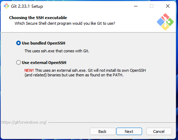Screen dimensions: 178x140
Task: Click the large Git logo in the header
Action: pyautogui.click(x=165, y=22)
